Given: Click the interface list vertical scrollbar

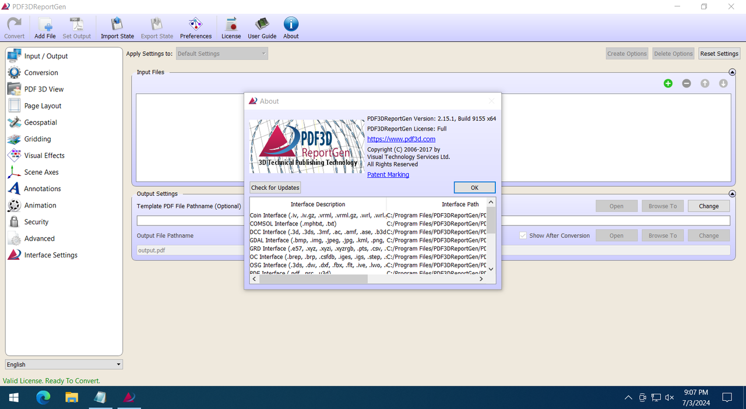Looking at the screenshot, I should tap(491, 235).
